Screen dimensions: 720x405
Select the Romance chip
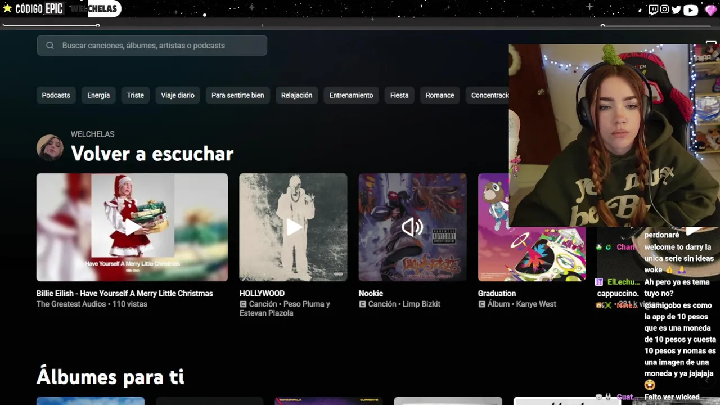pyautogui.click(x=440, y=95)
